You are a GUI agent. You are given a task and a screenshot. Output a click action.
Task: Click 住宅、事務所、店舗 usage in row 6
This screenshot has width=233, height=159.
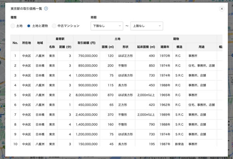point(202,105)
